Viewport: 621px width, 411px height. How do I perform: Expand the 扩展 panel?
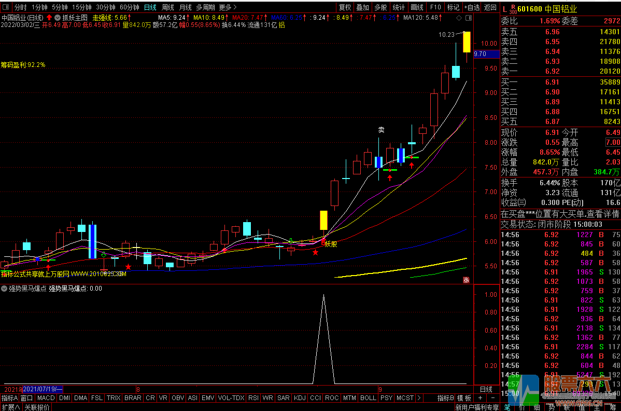point(11,407)
